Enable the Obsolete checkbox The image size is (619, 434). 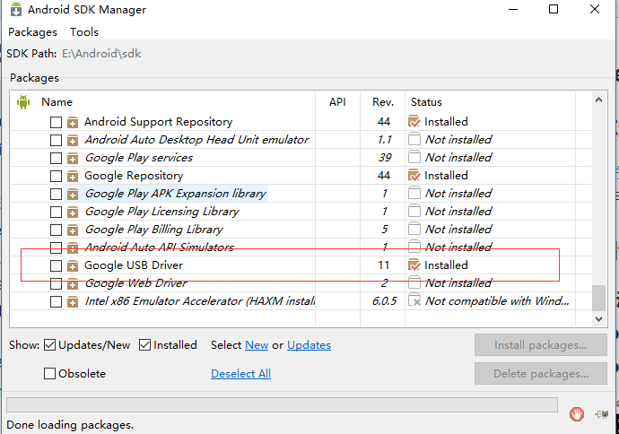pyautogui.click(x=49, y=374)
